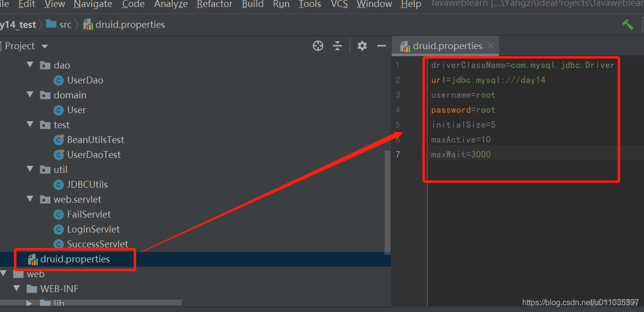Open the Project view dropdown
Viewport: 644px width, 312px height.
coord(45,46)
